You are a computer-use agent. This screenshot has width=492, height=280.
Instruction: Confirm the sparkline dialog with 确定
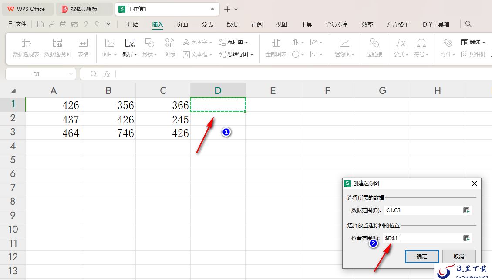click(x=422, y=256)
